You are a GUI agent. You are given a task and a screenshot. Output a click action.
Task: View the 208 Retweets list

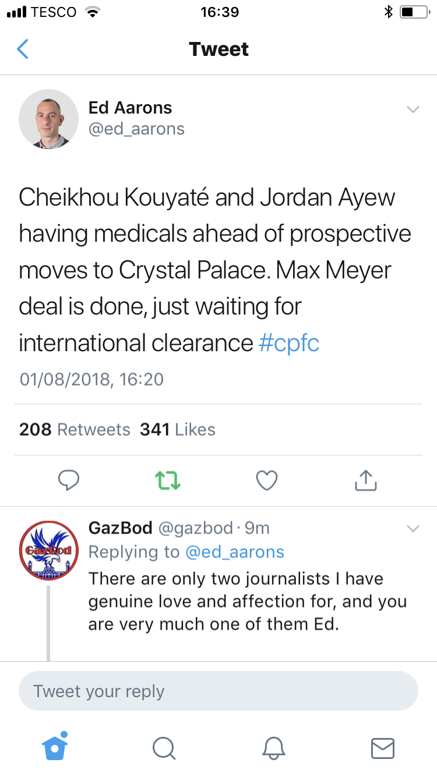click(x=75, y=430)
